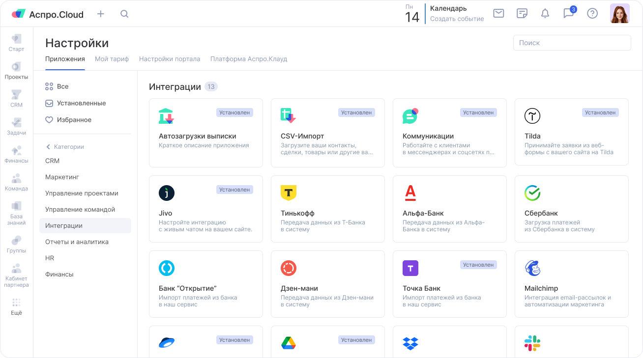Click the Поиск search field

pos(572,43)
